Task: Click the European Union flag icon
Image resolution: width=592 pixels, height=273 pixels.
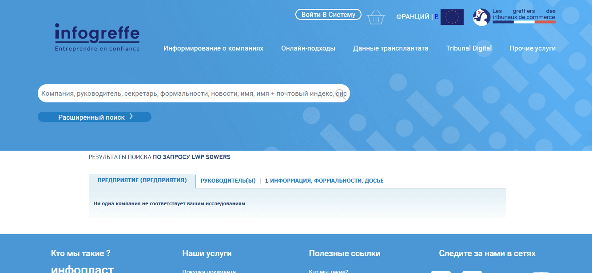Action: coord(452,17)
